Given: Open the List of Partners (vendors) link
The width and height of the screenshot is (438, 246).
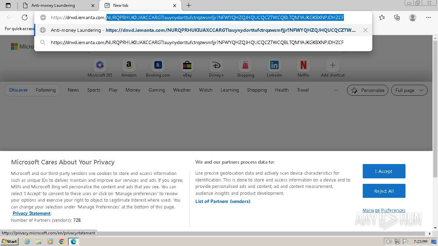Looking at the screenshot, I should click(223, 201).
